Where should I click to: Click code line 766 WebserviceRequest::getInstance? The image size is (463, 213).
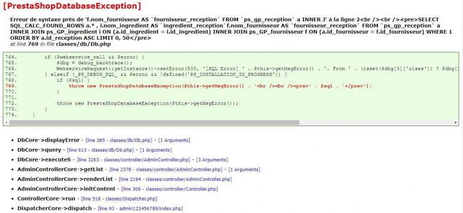tap(257, 68)
